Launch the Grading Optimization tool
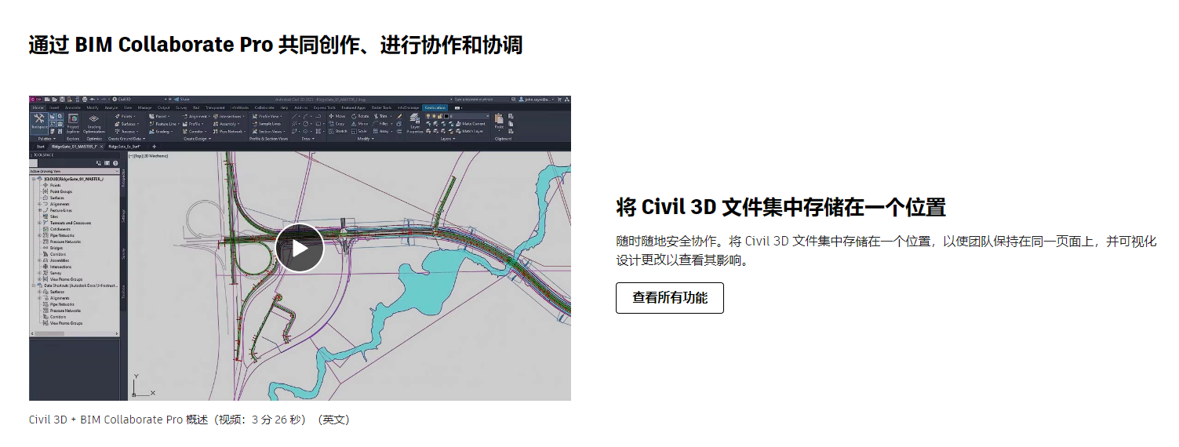The height and width of the screenshot is (447, 1179). [94, 122]
